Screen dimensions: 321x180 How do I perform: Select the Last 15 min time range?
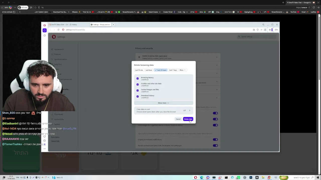pos(139,70)
